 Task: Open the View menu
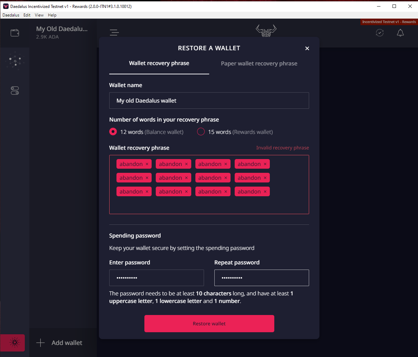click(39, 15)
